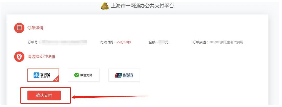282x107 pixels.
Task: Click the 上海市一网通办公共支付平台 title
Action: (142, 6)
